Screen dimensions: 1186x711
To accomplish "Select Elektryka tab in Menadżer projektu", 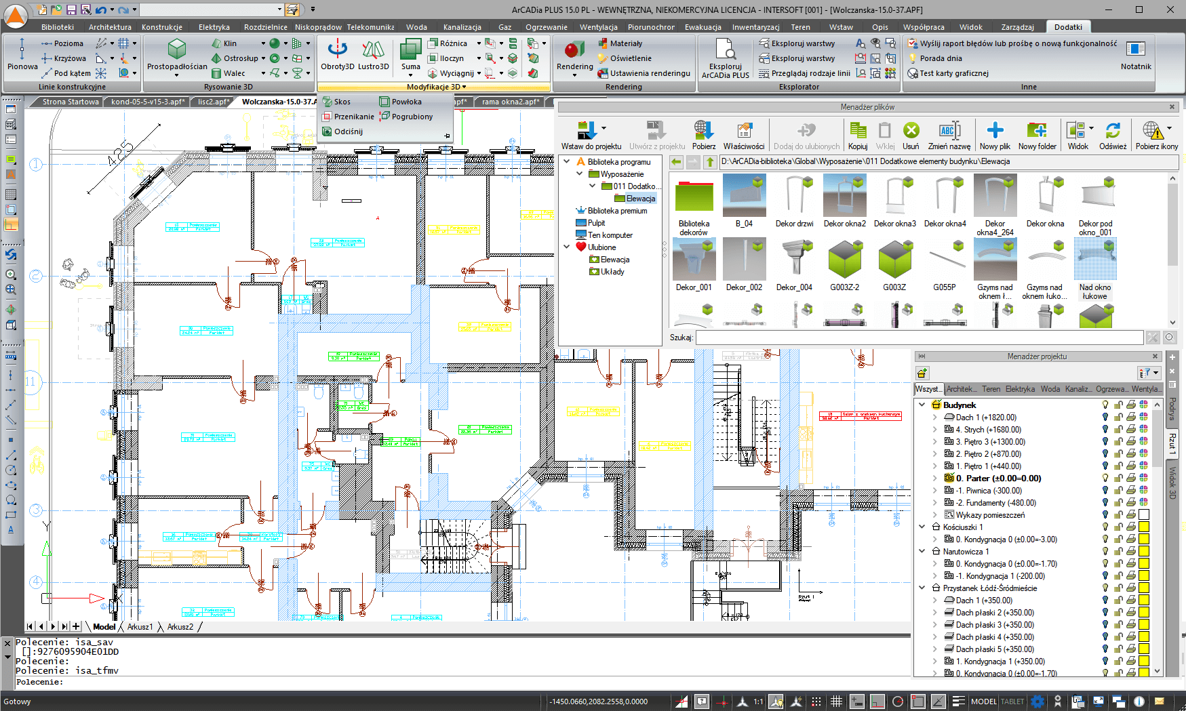I will 1020,389.
